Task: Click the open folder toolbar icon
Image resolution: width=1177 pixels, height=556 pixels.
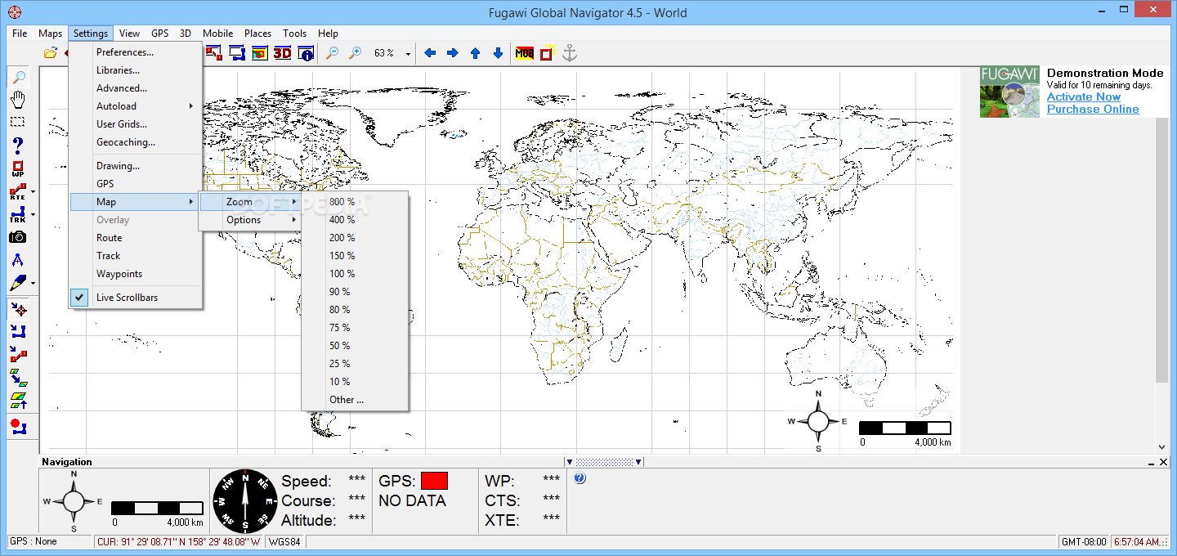Action: 51,53
